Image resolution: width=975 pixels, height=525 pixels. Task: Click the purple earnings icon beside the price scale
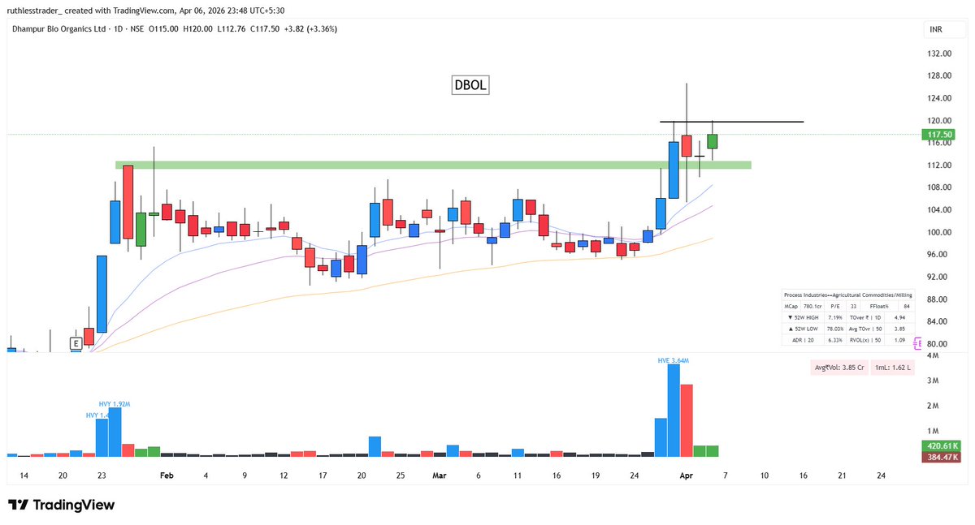919,343
